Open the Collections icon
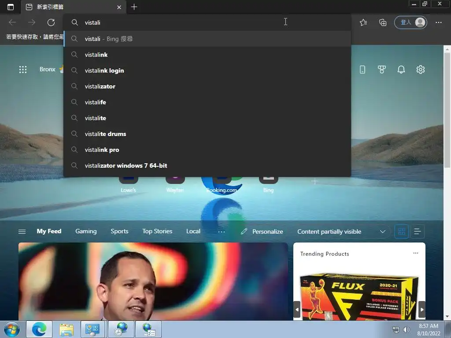The image size is (451, 338). point(383,22)
